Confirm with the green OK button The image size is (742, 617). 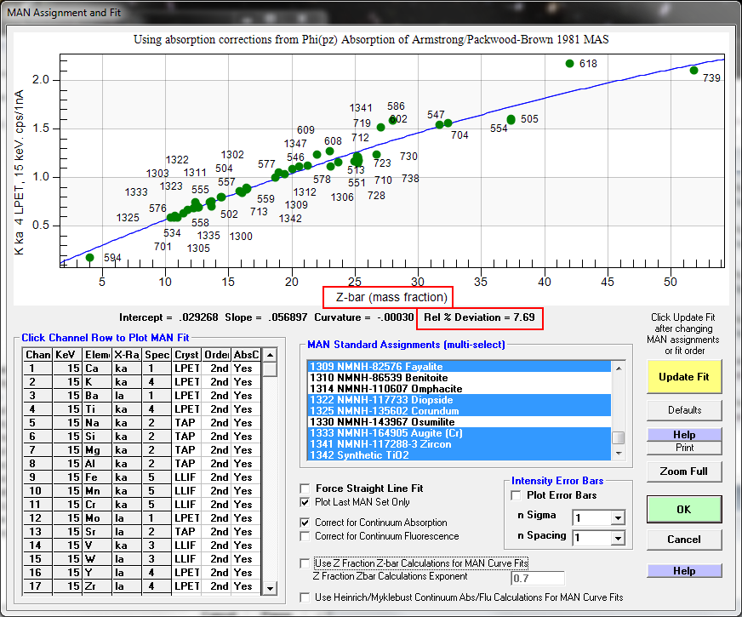[684, 509]
